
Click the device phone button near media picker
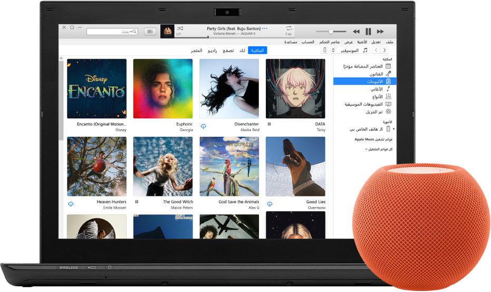click(325, 50)
